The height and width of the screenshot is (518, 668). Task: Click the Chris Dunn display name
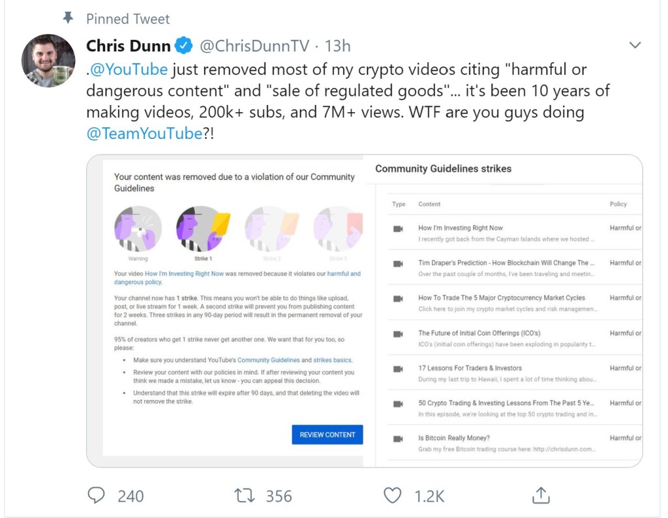point(129,46)
